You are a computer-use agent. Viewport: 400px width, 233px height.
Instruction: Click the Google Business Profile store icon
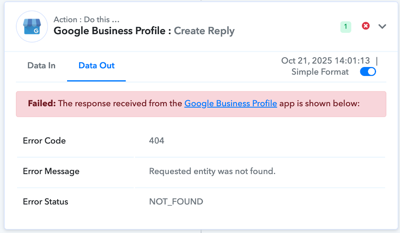(x=31, y=26)
